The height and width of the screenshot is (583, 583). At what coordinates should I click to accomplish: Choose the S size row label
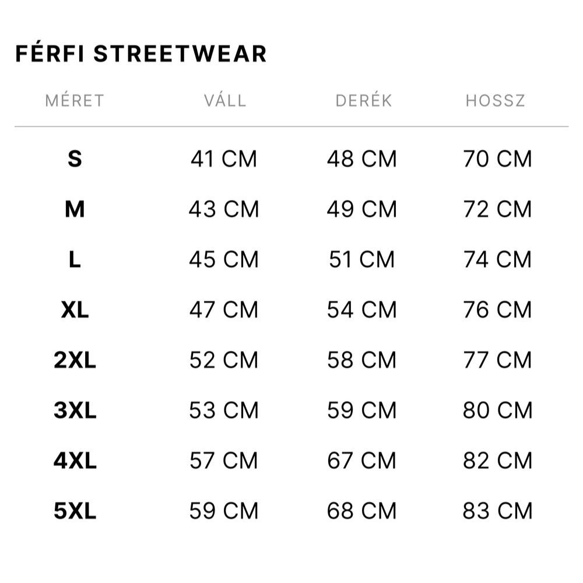click(x=75, y=159)
